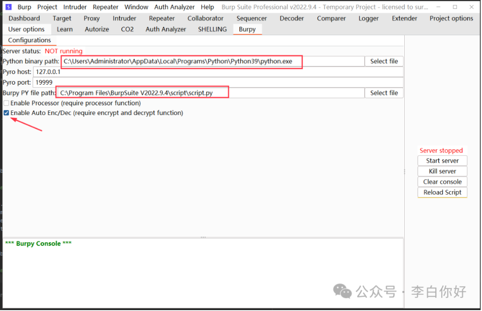Switch to the Comparer tab
Image resolution: width=482 pixels, height=311 pixels.
(x=331, y=18)
